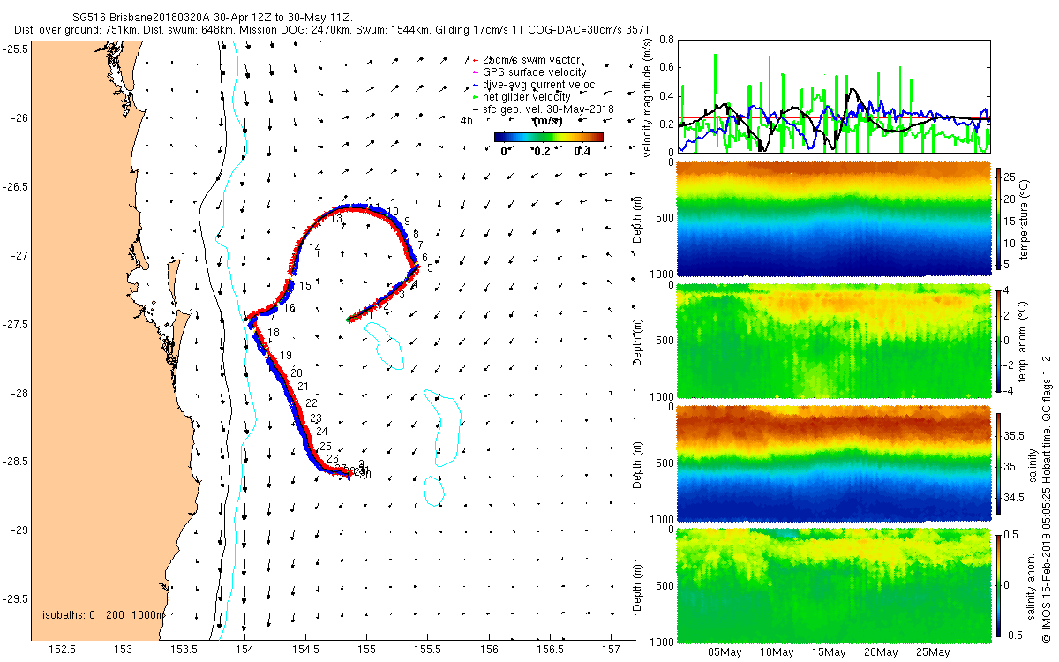Click the day 19 track marker label
Screen dimensions: 1059x662
click(286, 356)
